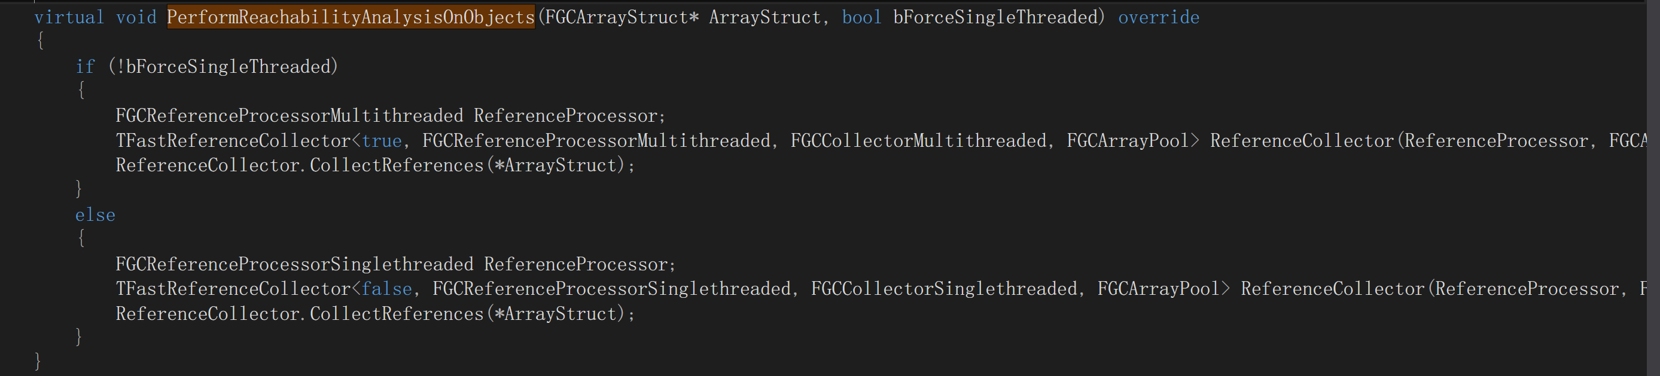Click the "void" return type keyword

tap(136, 17)
